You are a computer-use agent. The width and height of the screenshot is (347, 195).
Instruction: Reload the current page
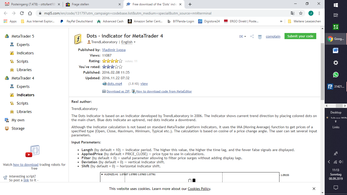click(x=22, y=13)
